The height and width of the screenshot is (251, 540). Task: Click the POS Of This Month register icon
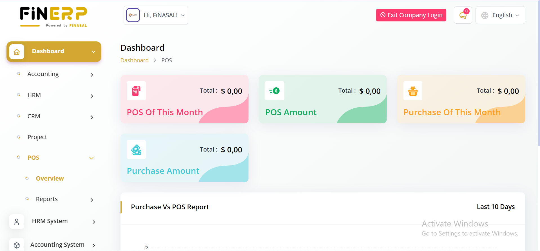click(136, 91)
